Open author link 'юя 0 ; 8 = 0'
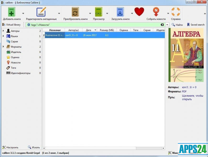Screen dimensions: 208x157 pyautogui.click(x=189, y=87)
